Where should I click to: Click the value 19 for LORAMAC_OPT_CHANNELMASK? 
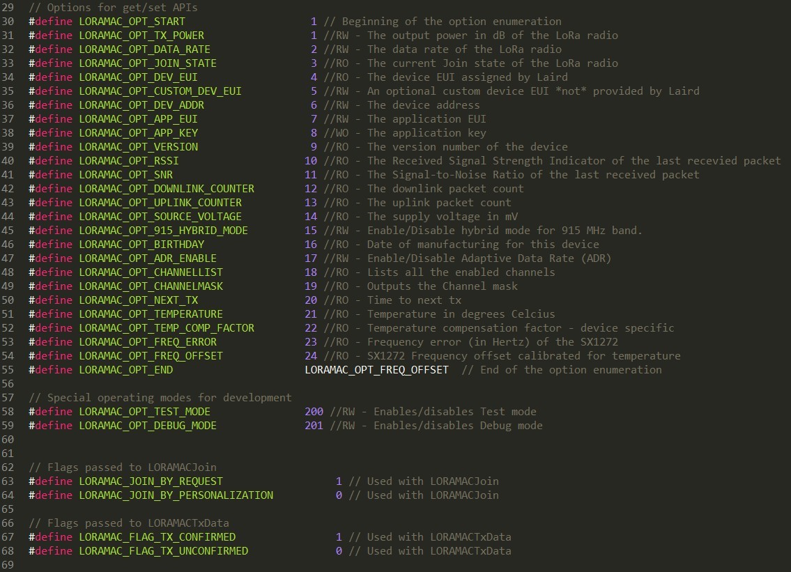click(x=311, y=286)
